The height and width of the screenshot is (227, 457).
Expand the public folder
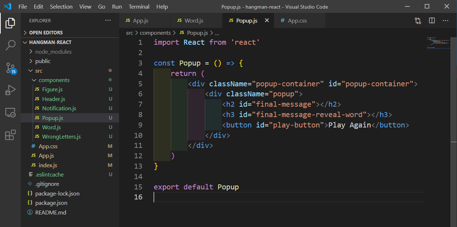pos(70,61)
